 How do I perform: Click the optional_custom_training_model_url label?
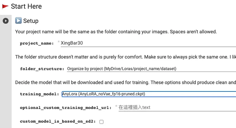click(66, 108)
